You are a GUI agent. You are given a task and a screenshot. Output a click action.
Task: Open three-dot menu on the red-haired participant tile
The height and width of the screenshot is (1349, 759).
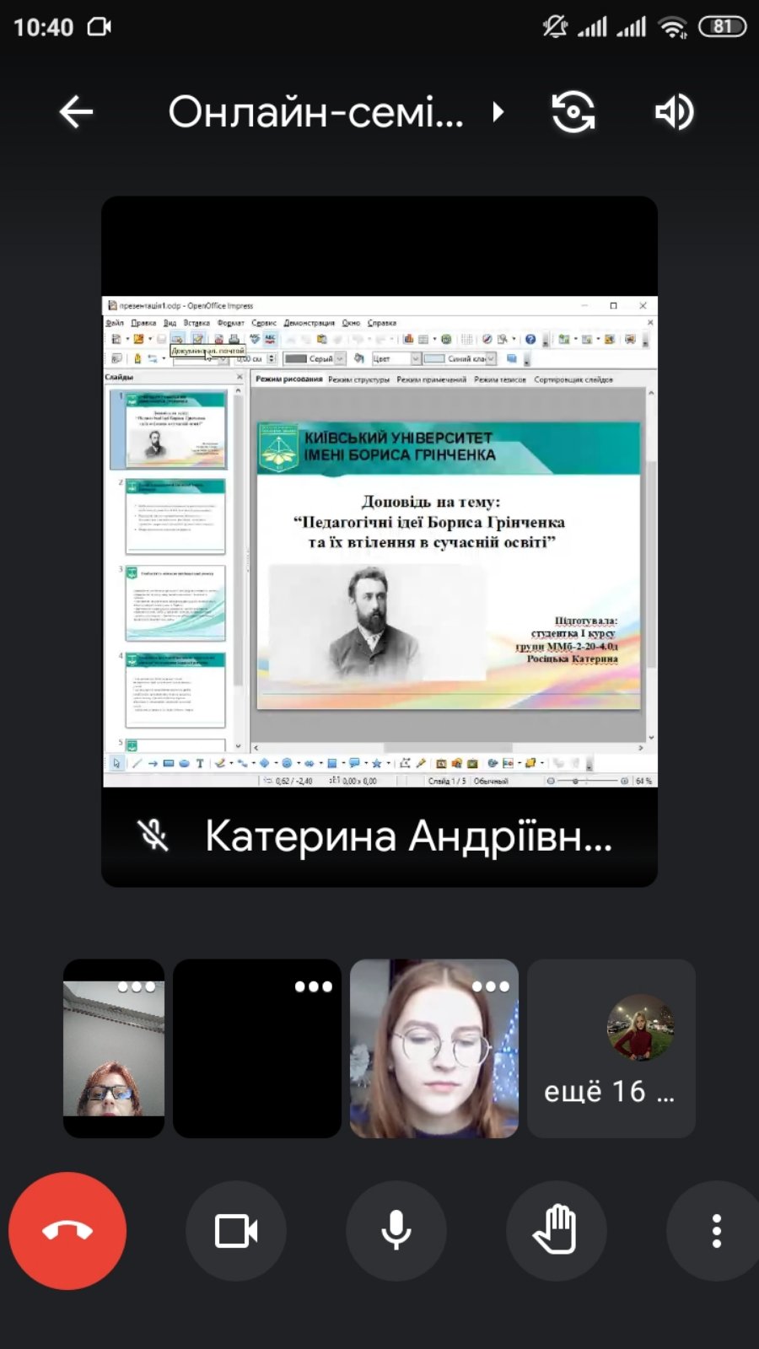pos(137,986)
